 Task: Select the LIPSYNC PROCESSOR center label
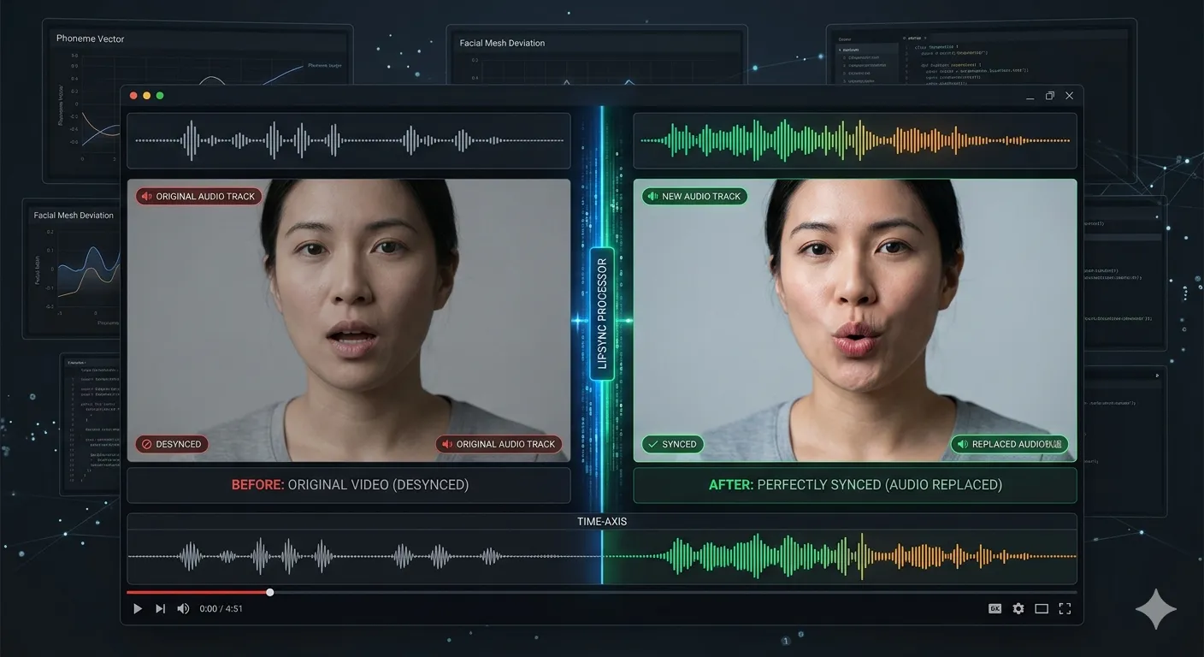pyautogui.click(x=602, y=314)
